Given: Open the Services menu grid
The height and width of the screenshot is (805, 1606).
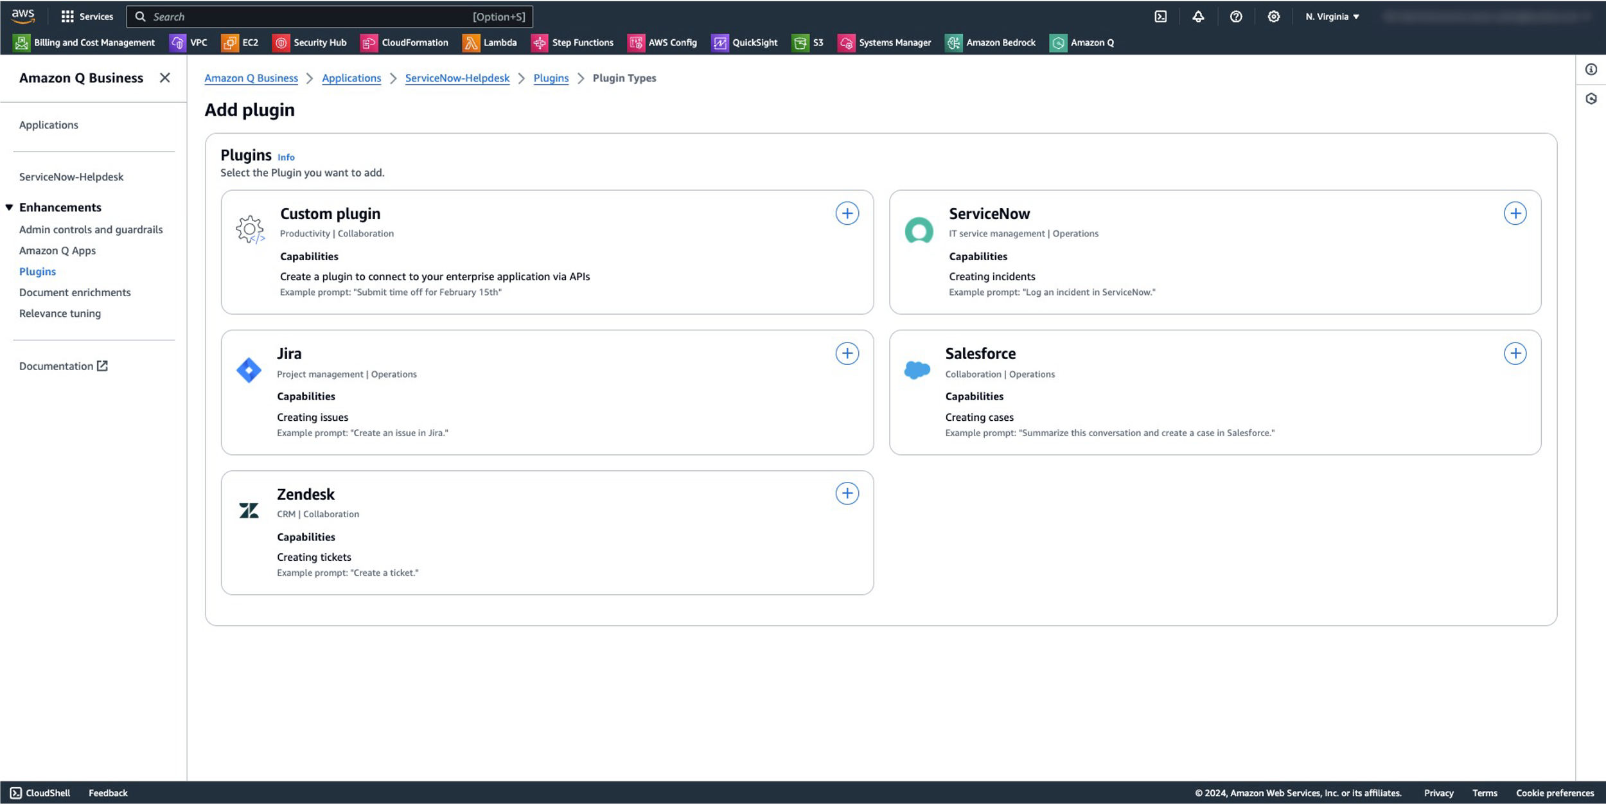Looking at the screenshot, I should 87,17.
